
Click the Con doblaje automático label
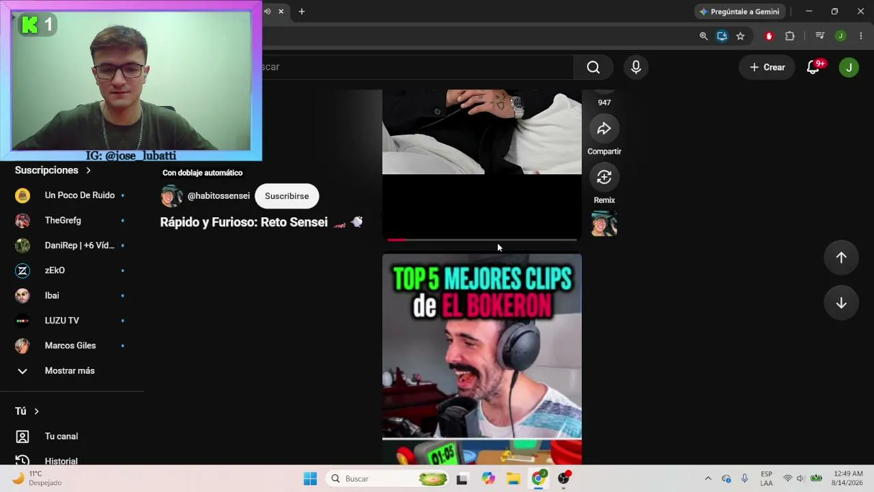point(202,173)
